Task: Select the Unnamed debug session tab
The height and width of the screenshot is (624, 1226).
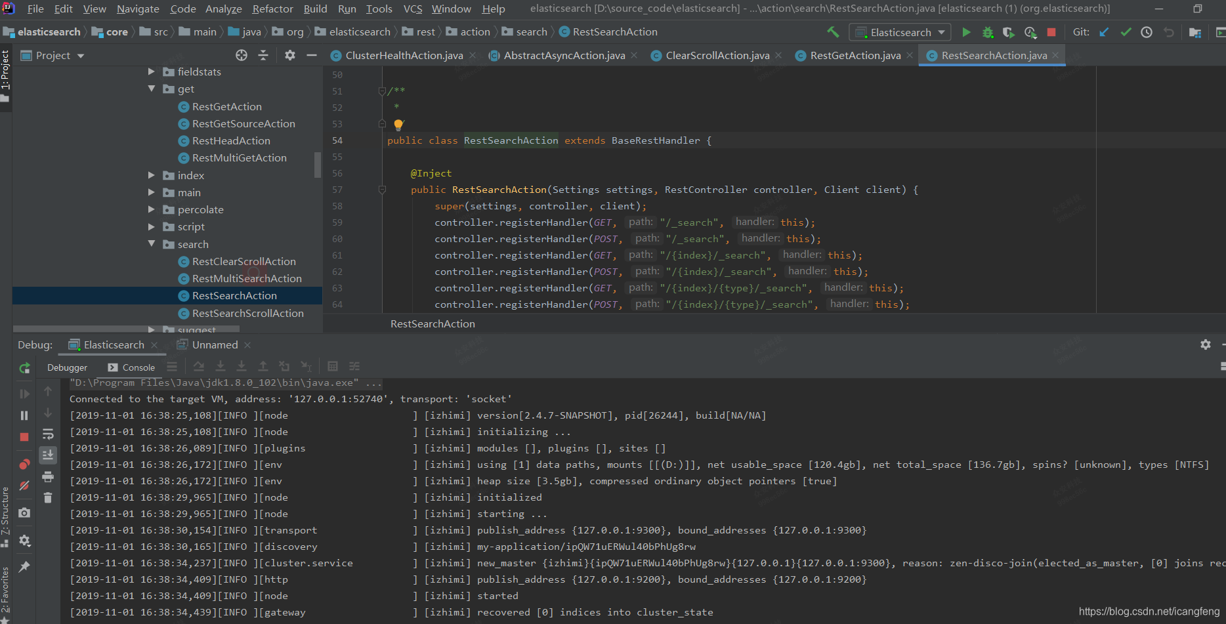Action: coord(215,345)
